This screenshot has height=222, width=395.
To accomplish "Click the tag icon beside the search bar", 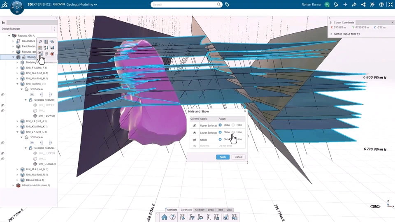I will click(227, 5).
